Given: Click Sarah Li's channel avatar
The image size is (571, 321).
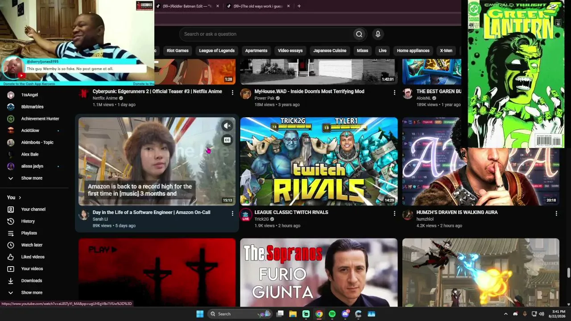Looking at the screenshot, I should tap(84, 215).
